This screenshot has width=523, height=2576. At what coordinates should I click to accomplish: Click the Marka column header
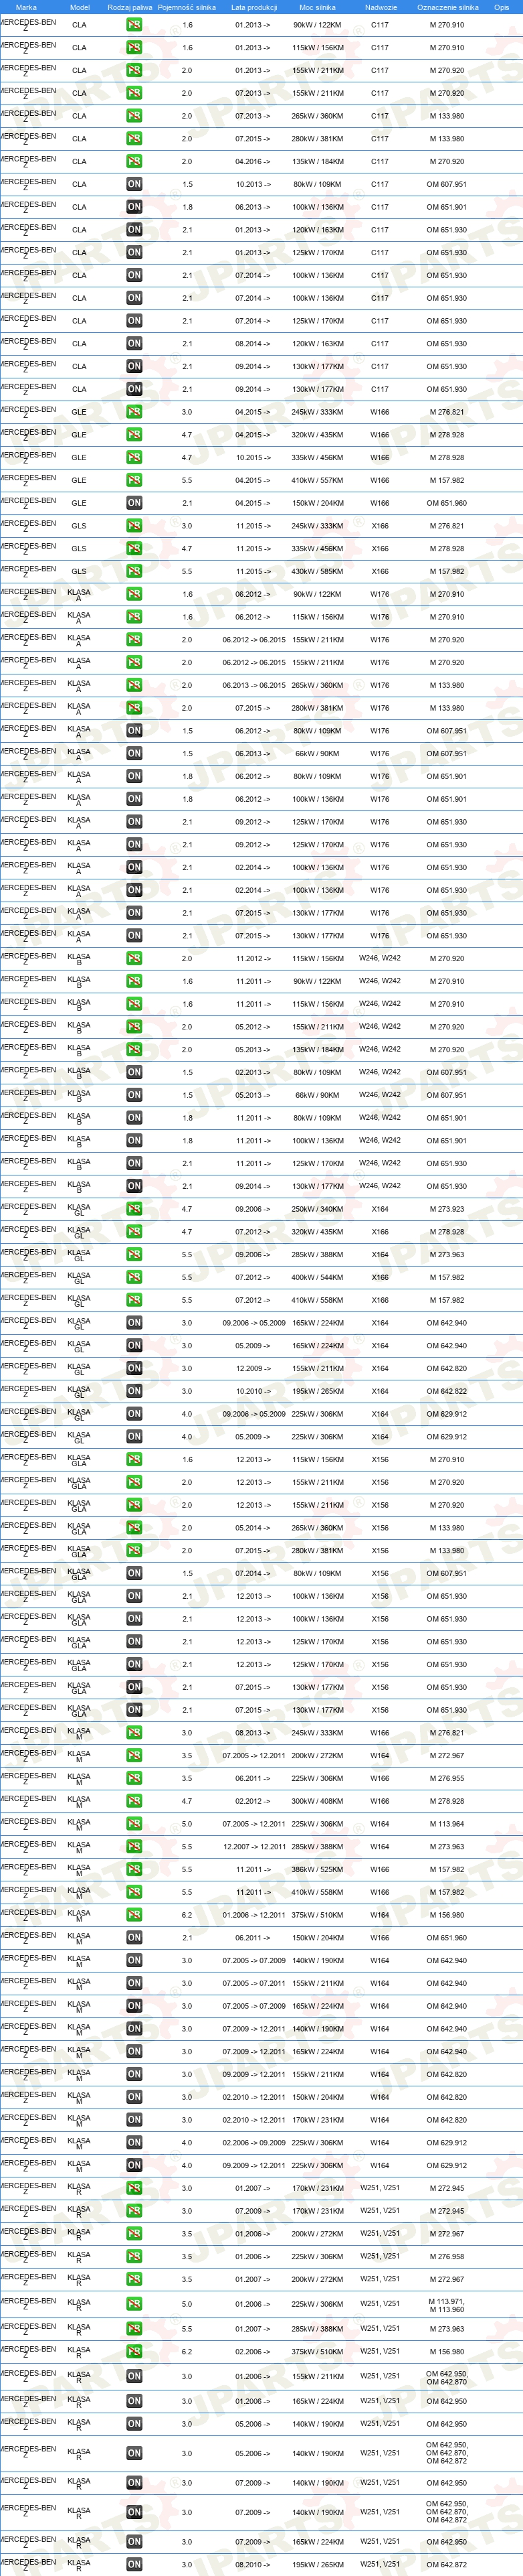pos(26,7)
